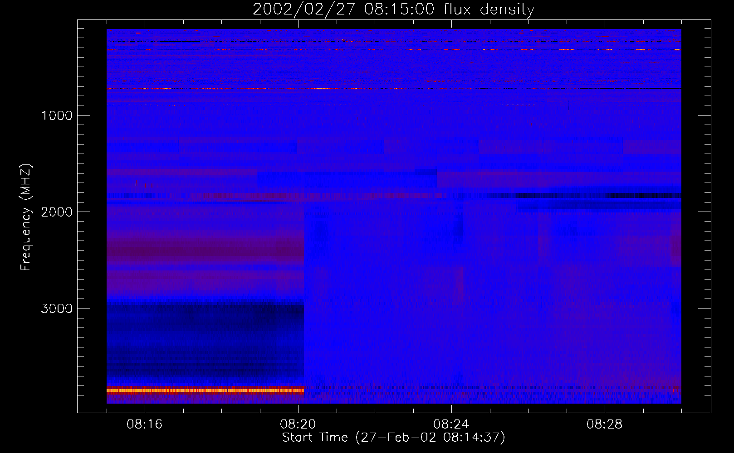Click the "Frequency (MHZ)" axis label
Screen dimensions: 734x453
(x=26, y=217)
